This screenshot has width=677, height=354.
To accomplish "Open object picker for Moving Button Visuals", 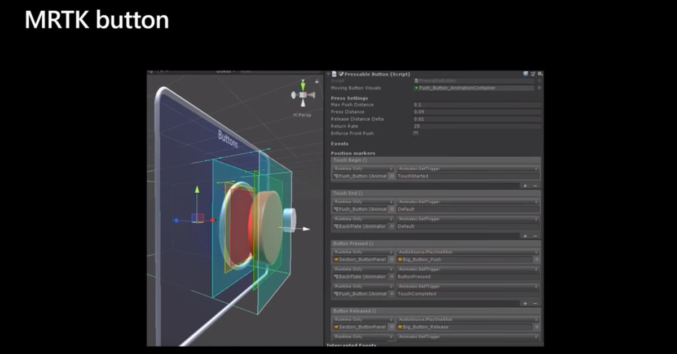I will point(539,88).
